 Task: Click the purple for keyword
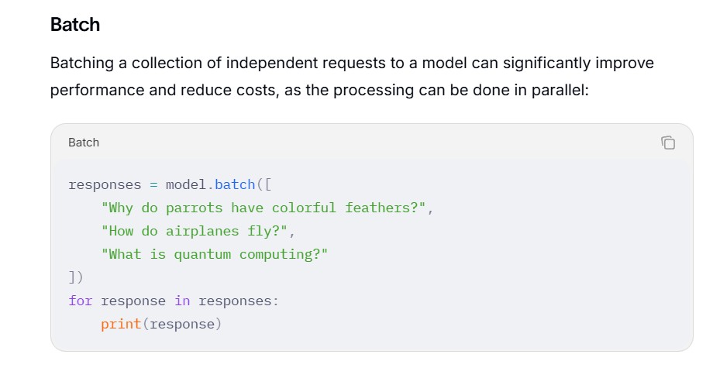(81, 301)
